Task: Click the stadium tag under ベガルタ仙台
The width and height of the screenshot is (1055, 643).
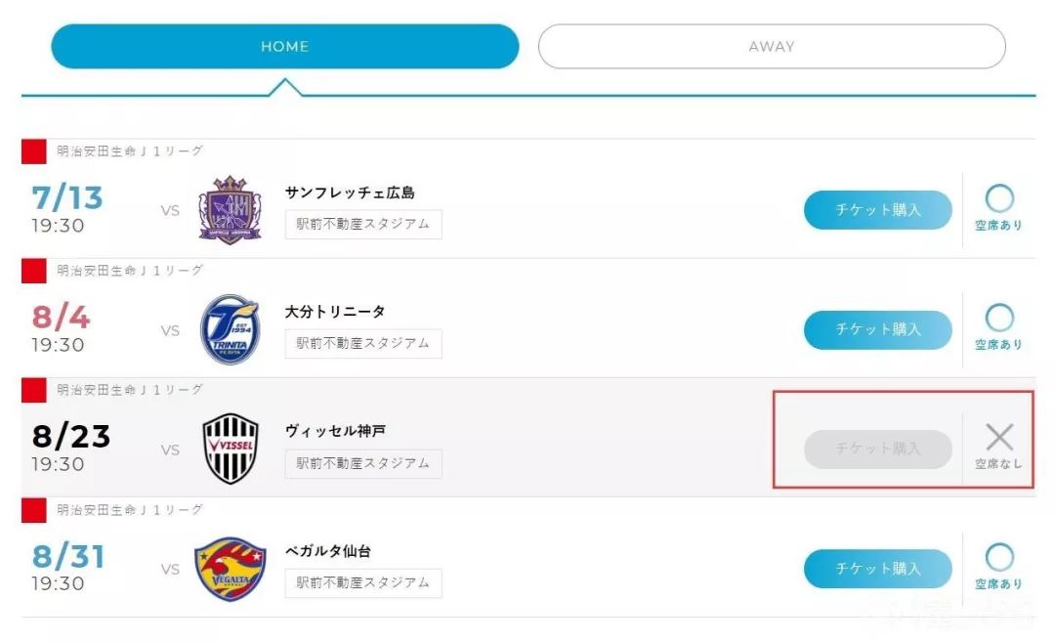Action: 363,583
